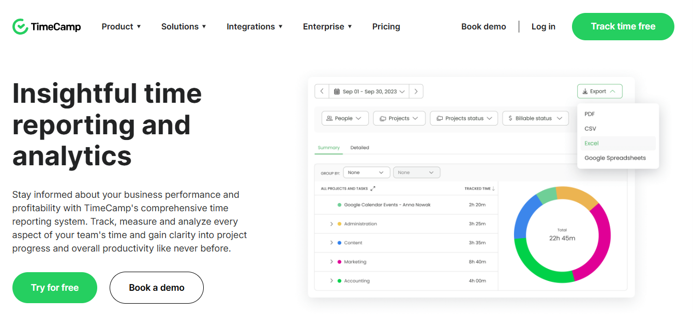Go to next date range arrow
The image size is (693, 314).
pos(416,91)
